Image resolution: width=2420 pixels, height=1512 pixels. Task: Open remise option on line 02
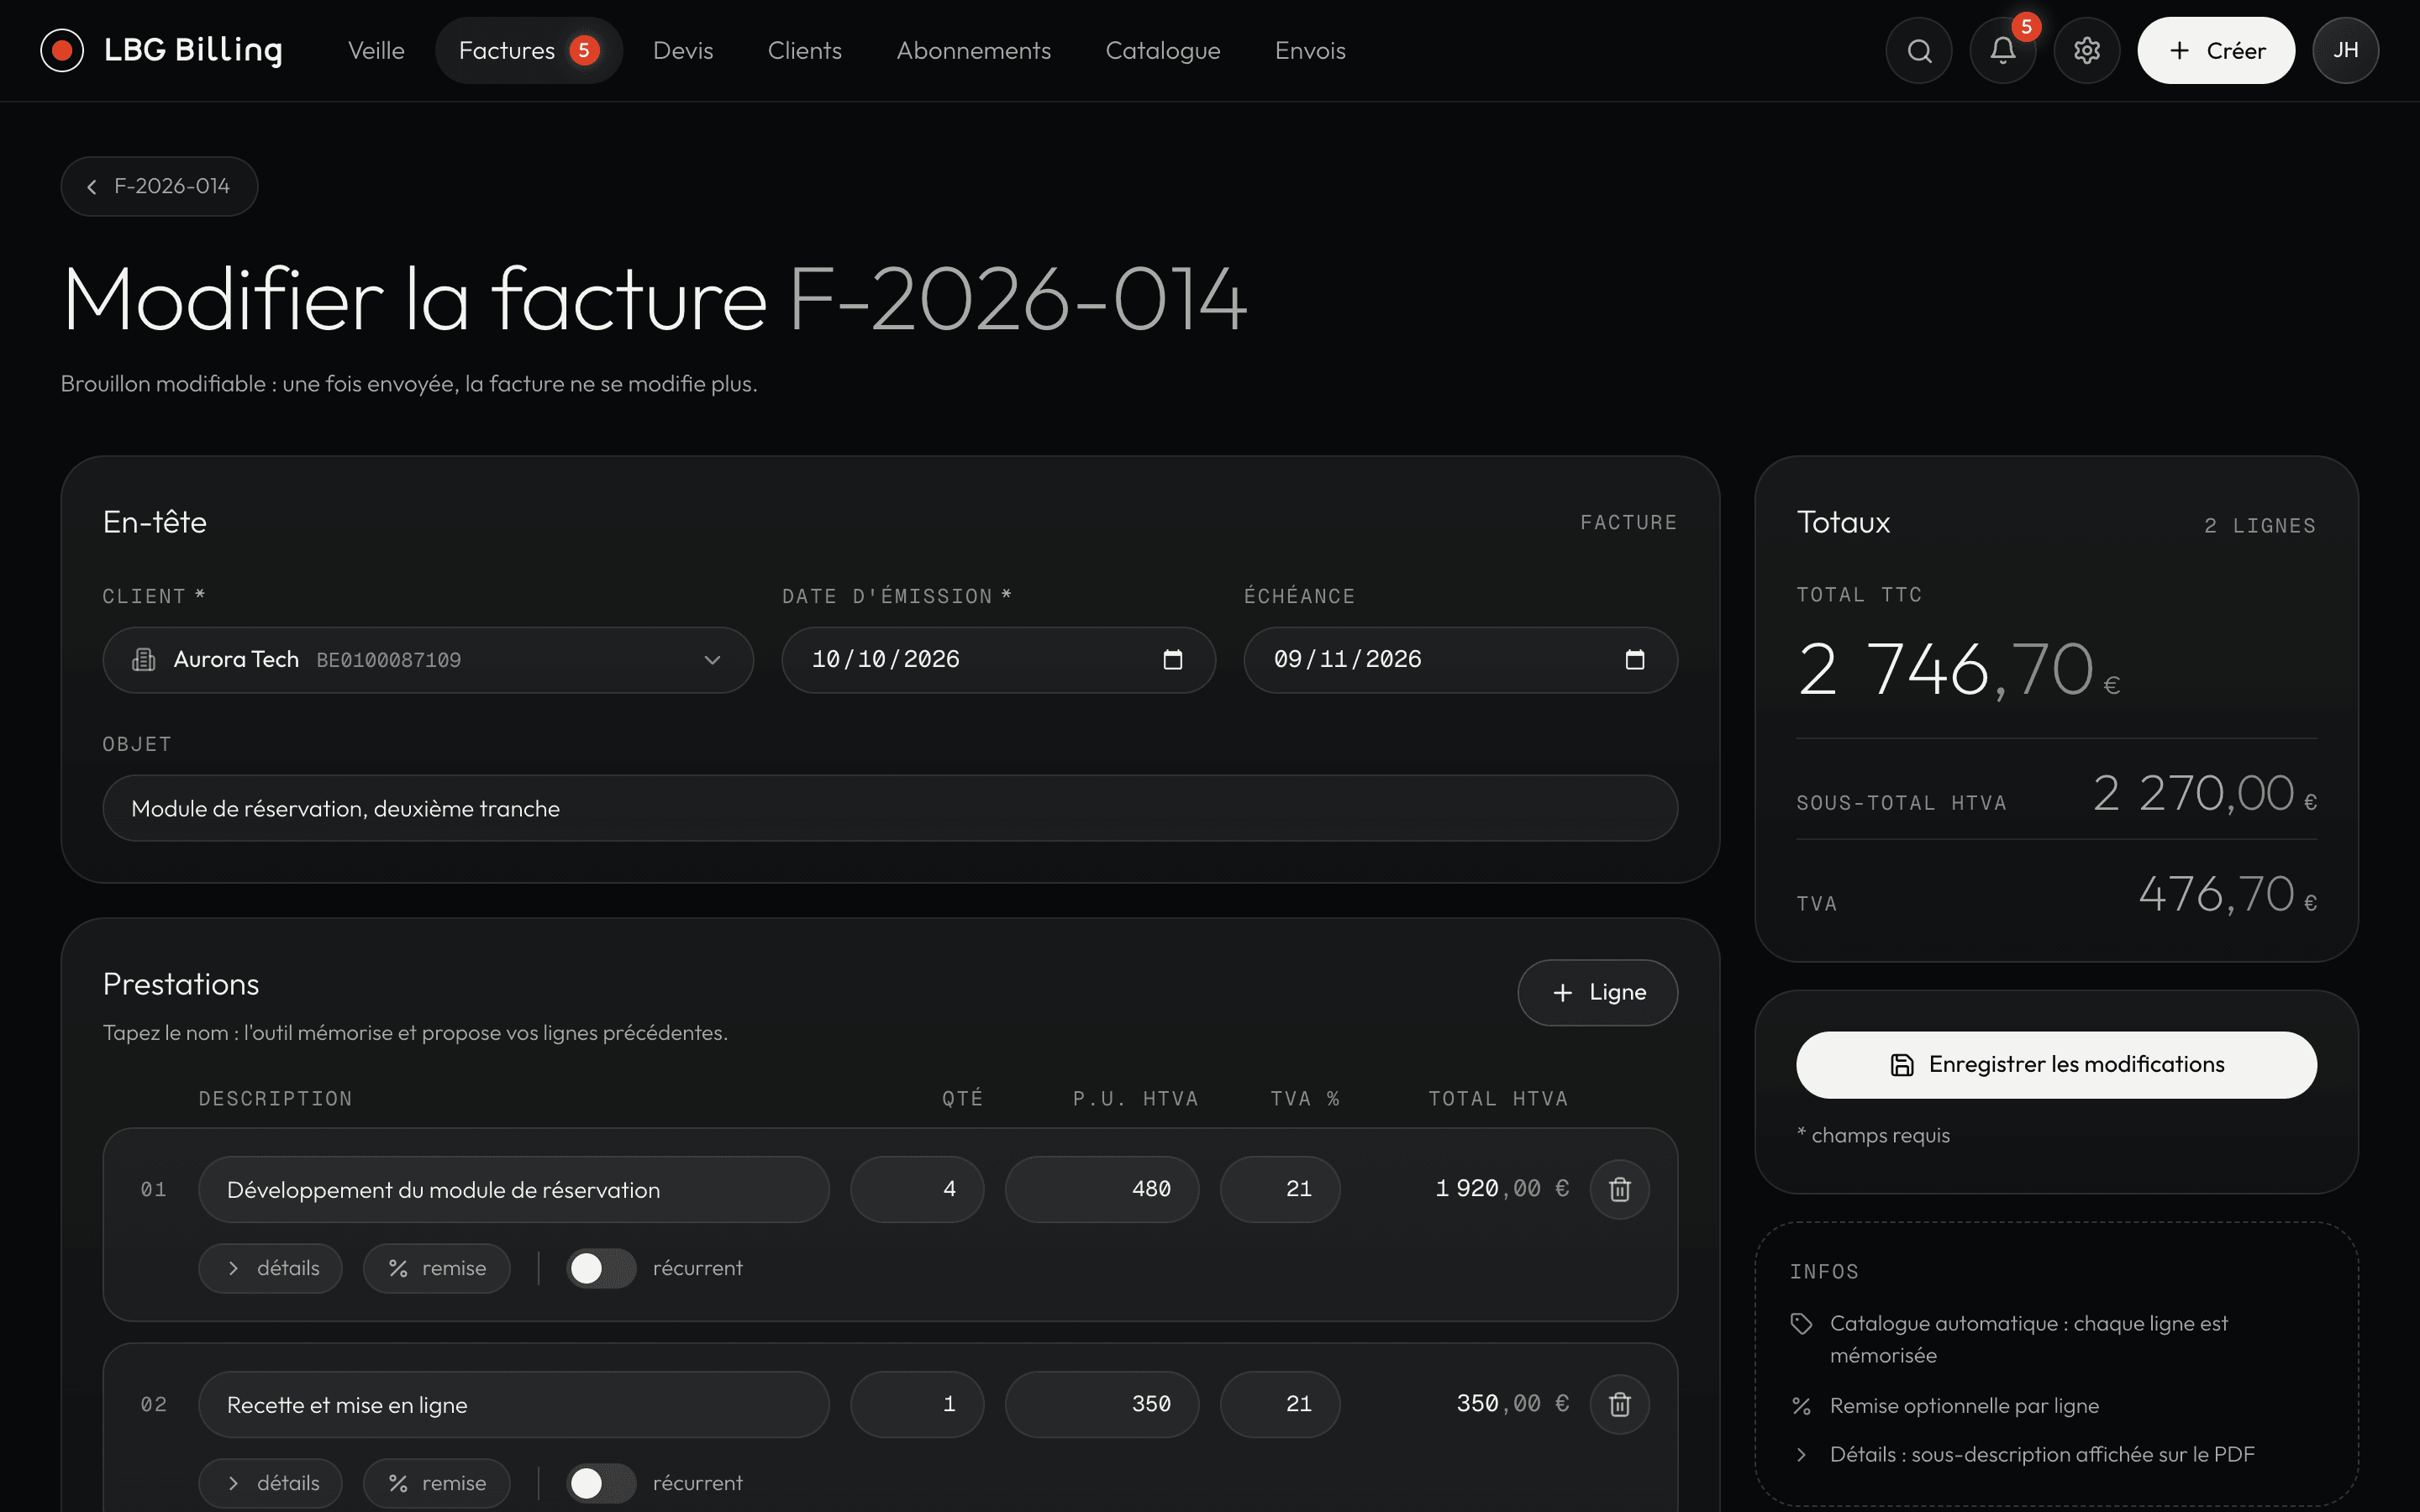pyautogui.click(x=437, y=1483)
